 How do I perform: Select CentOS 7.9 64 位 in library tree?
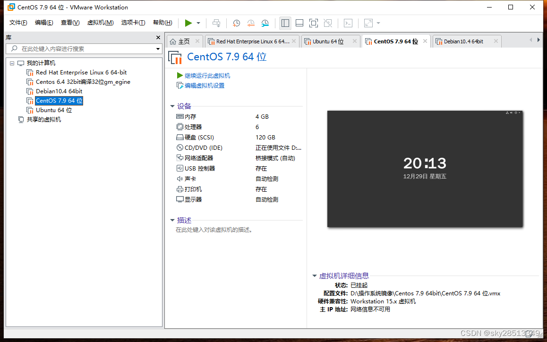click(59, 100)
